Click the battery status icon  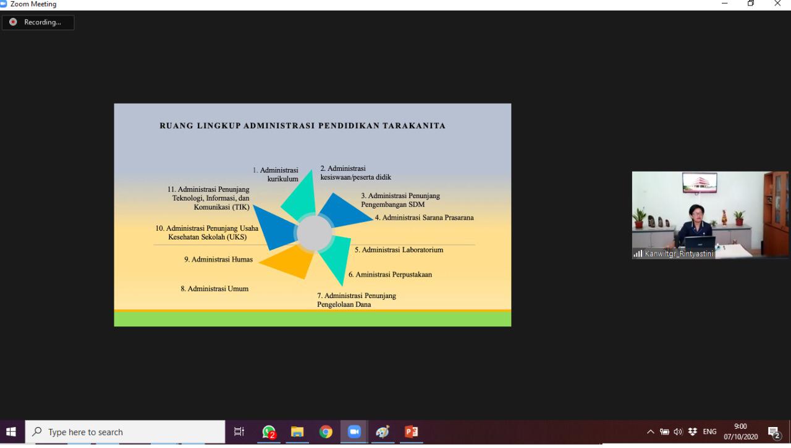(x=665, y=432)
